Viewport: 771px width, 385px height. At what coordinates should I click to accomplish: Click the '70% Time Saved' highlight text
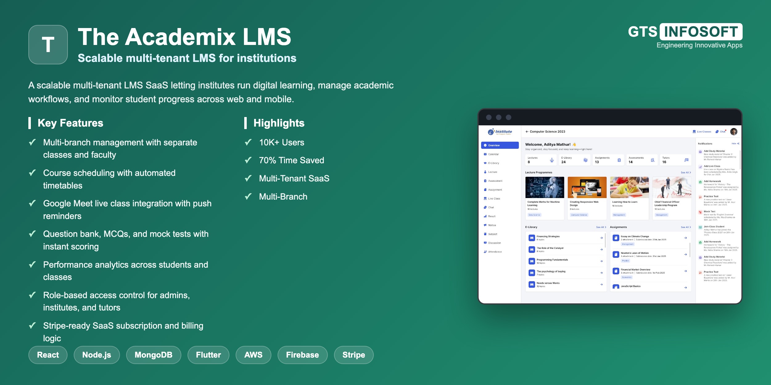click(291, 160)
